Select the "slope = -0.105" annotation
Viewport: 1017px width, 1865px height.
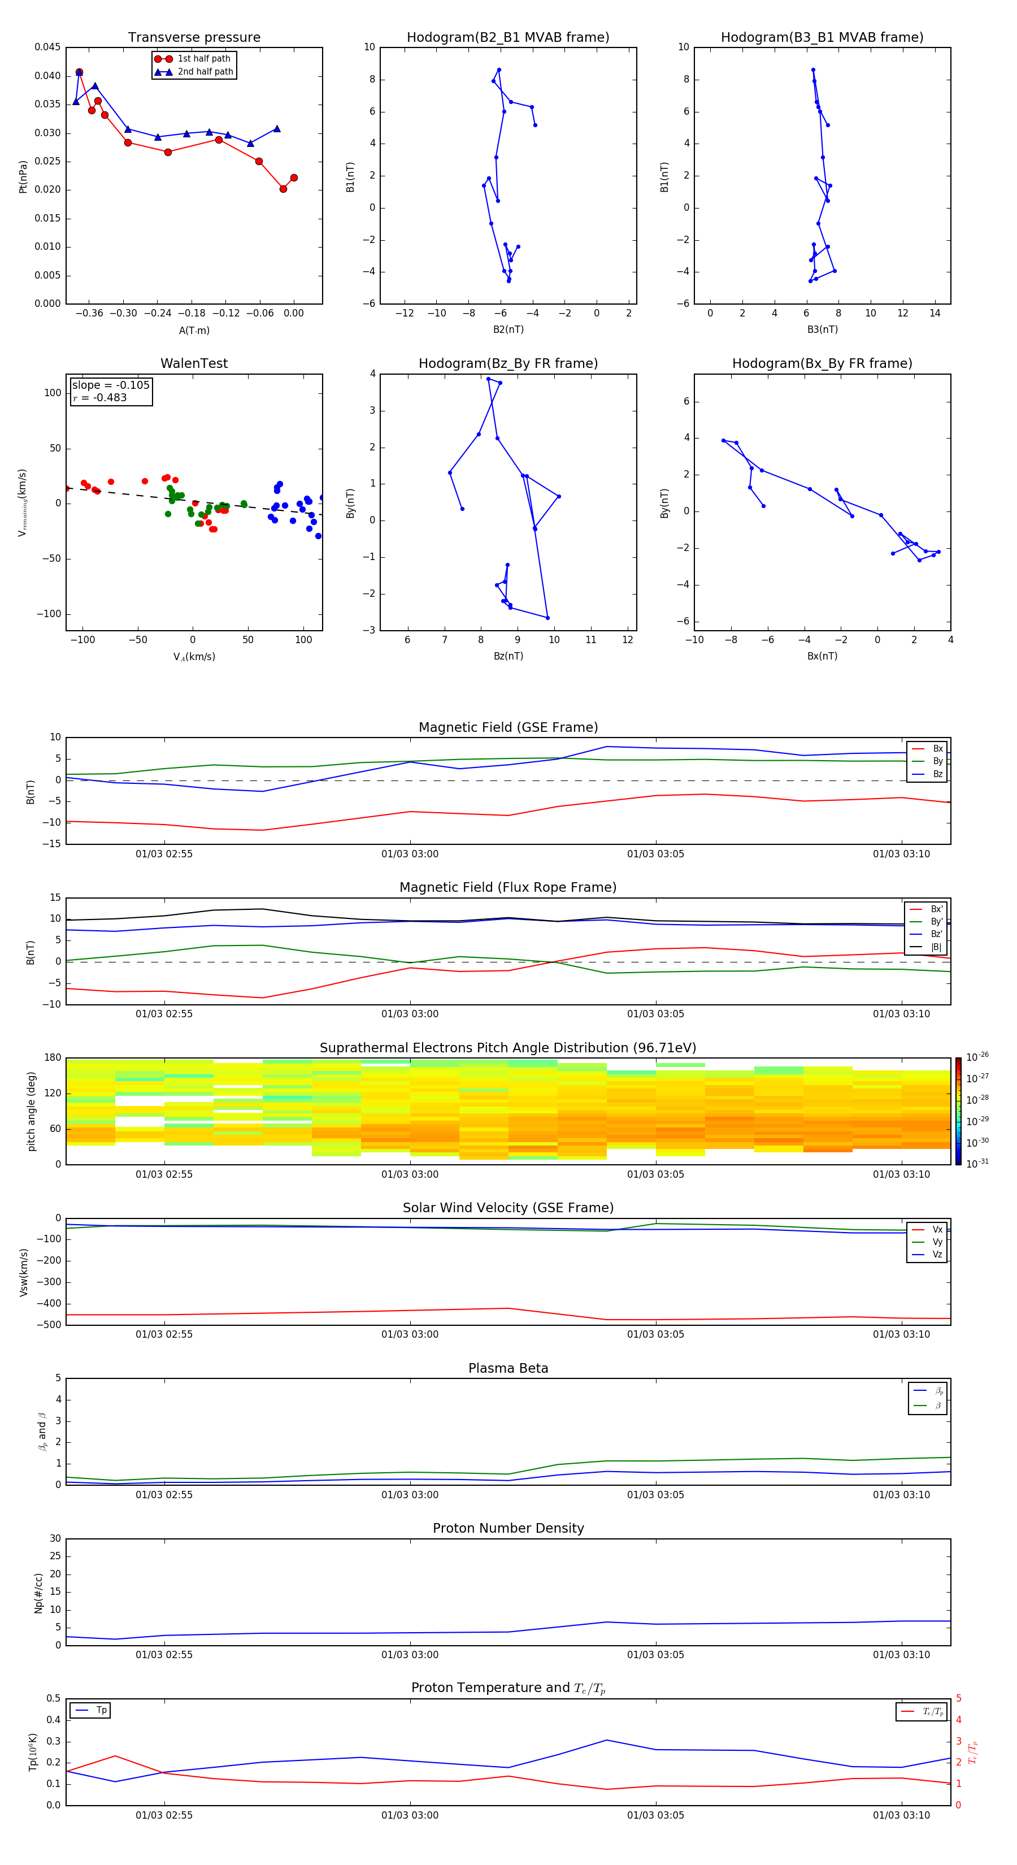(111, 385)
